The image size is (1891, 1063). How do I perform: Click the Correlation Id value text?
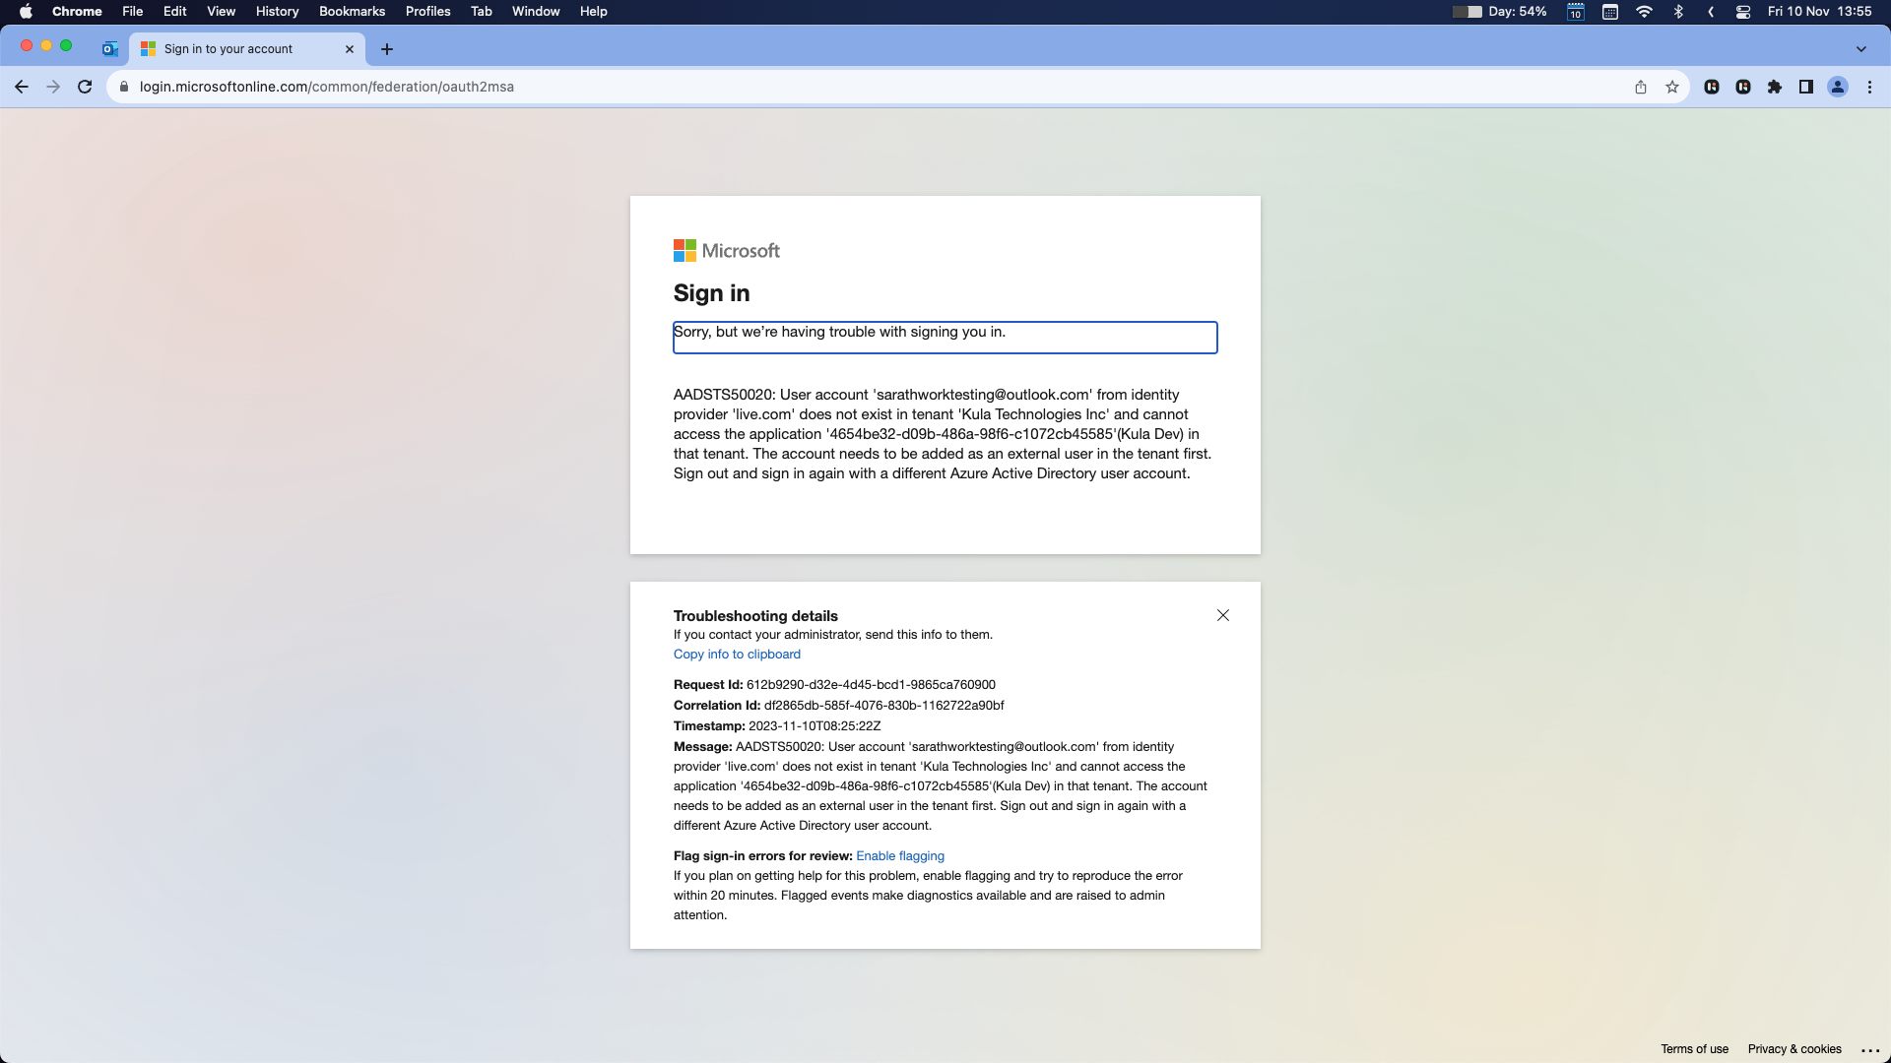pyautogui.click(x=883, y=706)
